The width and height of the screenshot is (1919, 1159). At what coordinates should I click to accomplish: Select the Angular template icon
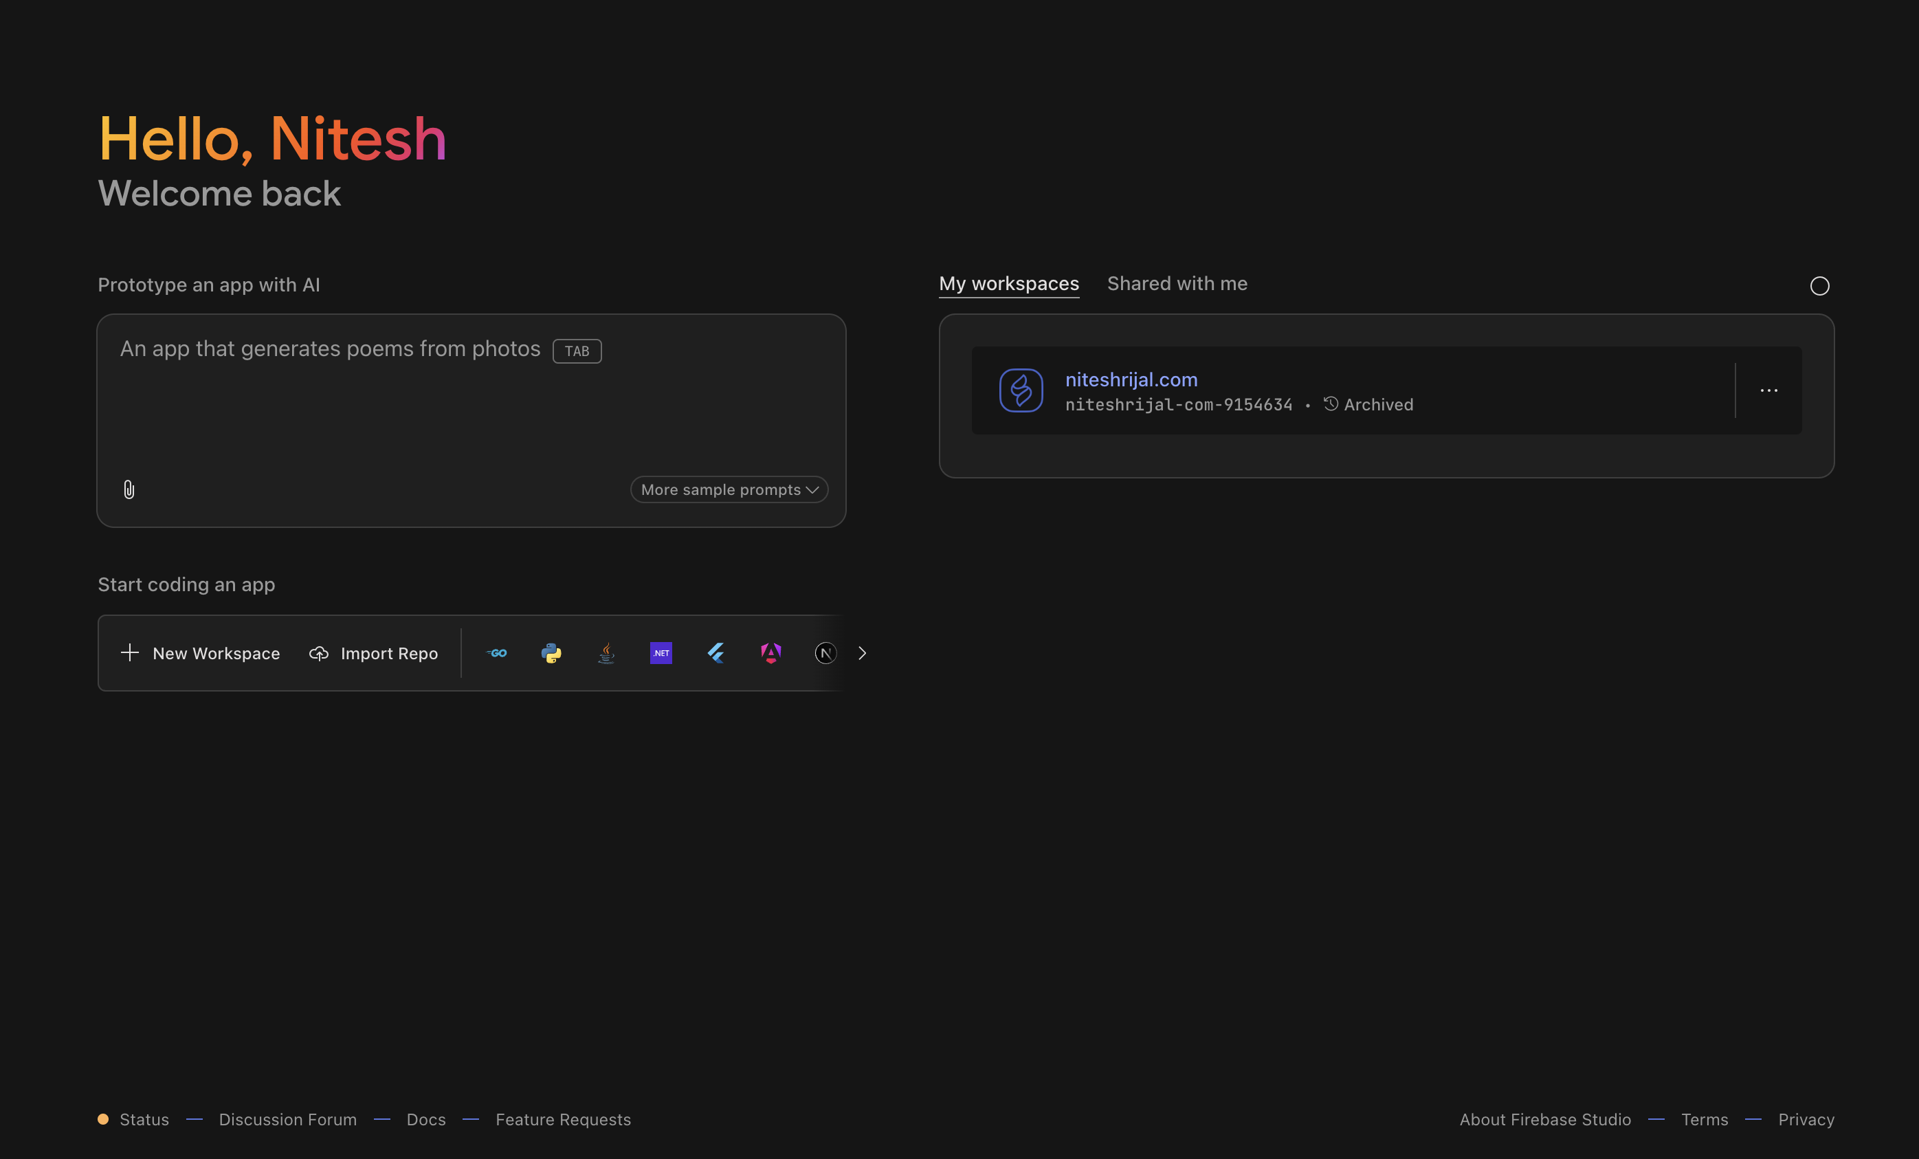[770, 653]
